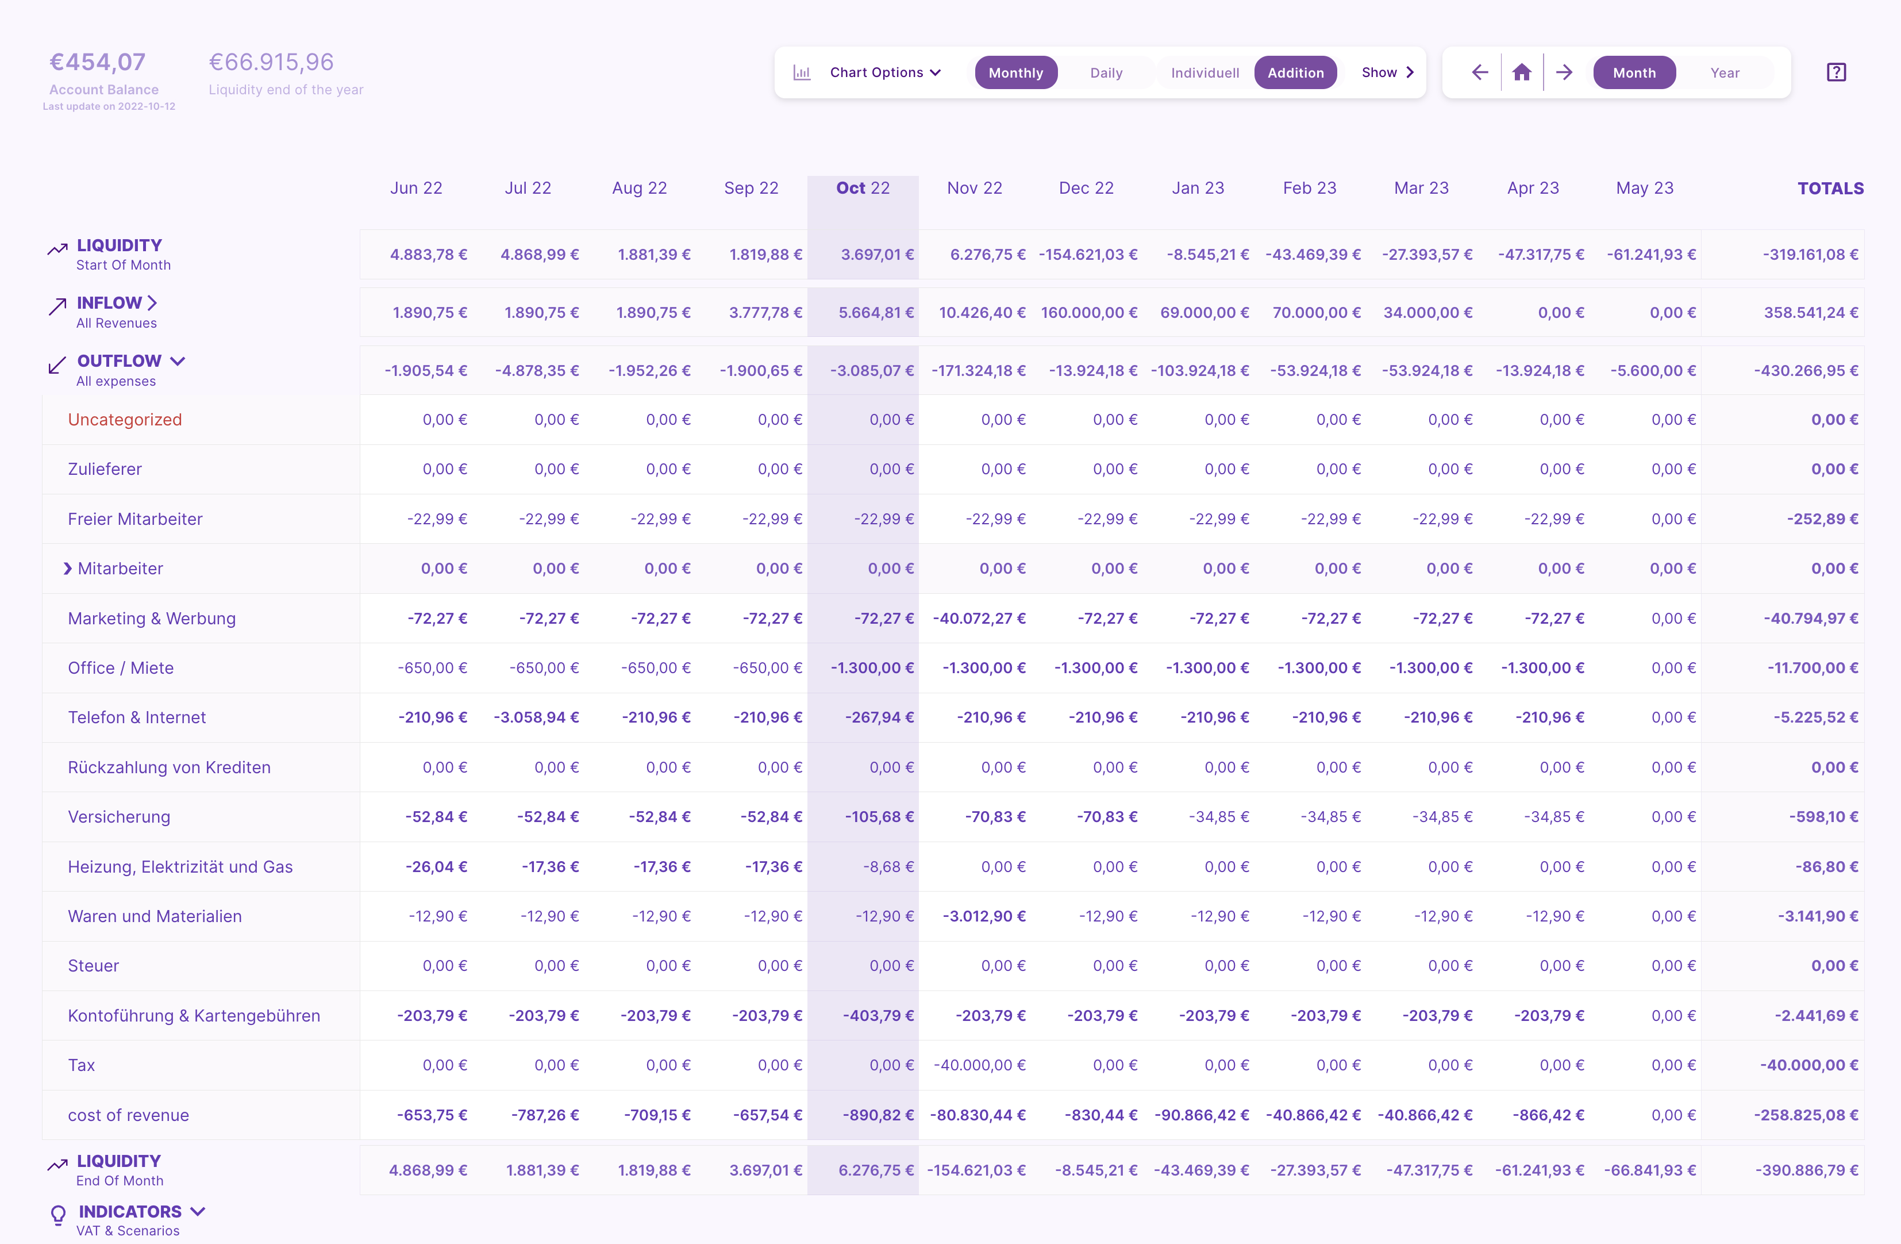Open the Chart Options dropdown

click(x=886, y=72)
